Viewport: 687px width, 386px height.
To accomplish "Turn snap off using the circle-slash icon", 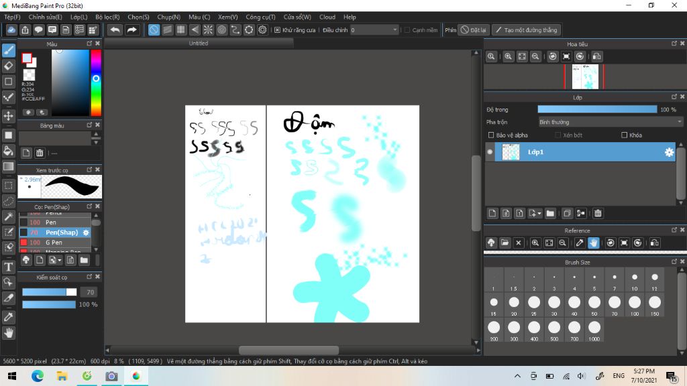I will coord(154,29).
